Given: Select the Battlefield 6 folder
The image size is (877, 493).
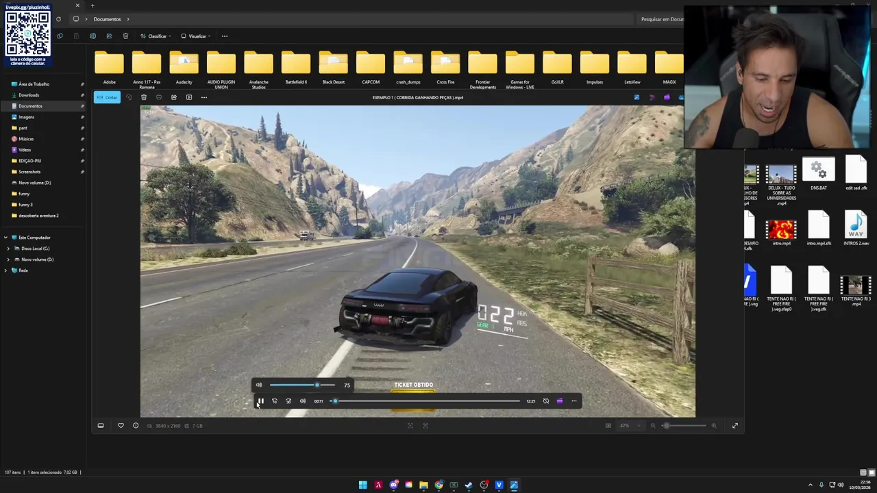Looking at the screenshot, I should coord(296,68).
